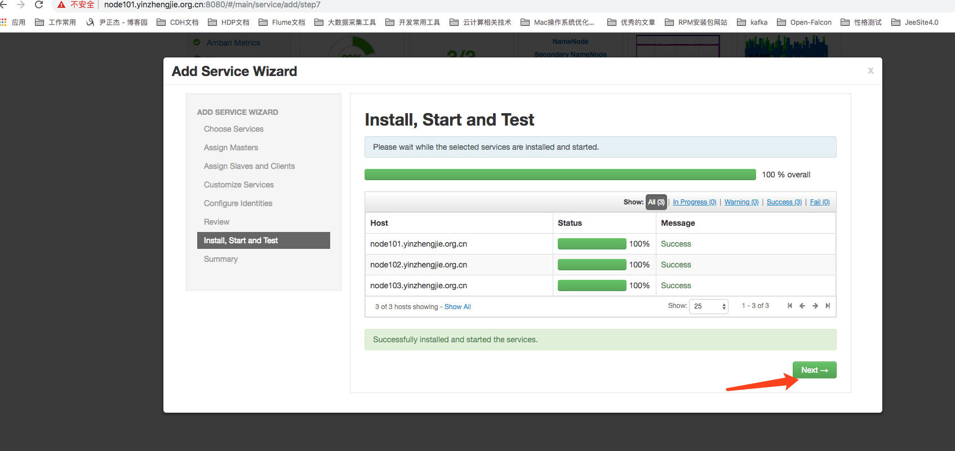
Task: Click the browser back arrow
Action: (x=3, y=5)
